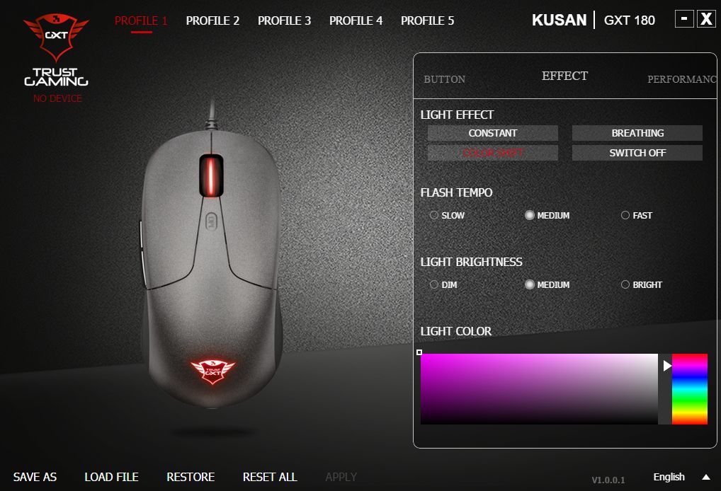Open the Button tab
This screenshot has height=491, width=721.
pyautogui.click(x=444, y=79)
